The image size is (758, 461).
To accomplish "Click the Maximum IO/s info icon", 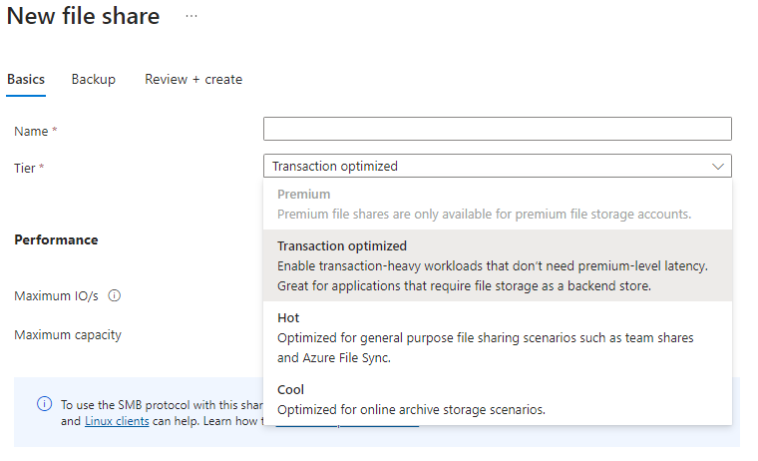I will 114,295.
